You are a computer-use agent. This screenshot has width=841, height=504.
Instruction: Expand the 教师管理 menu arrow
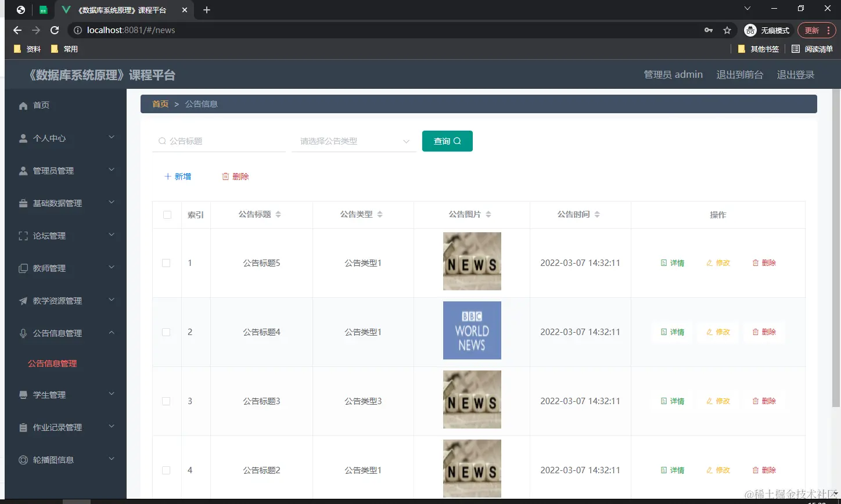pos(112,267)
